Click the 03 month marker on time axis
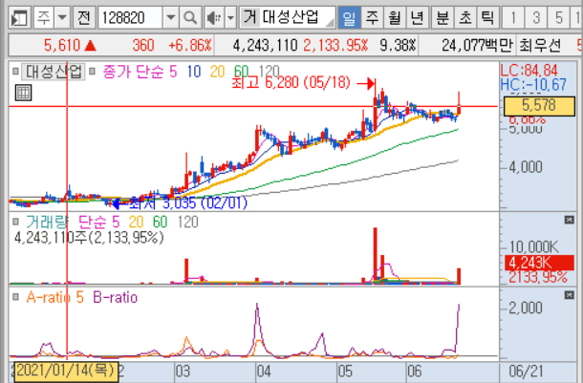Viewport: 583px width, 383px height. pos(183,372)
